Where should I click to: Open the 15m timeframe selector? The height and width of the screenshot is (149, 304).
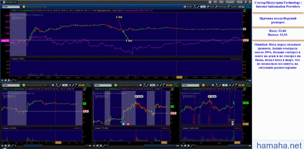point(153,85)
